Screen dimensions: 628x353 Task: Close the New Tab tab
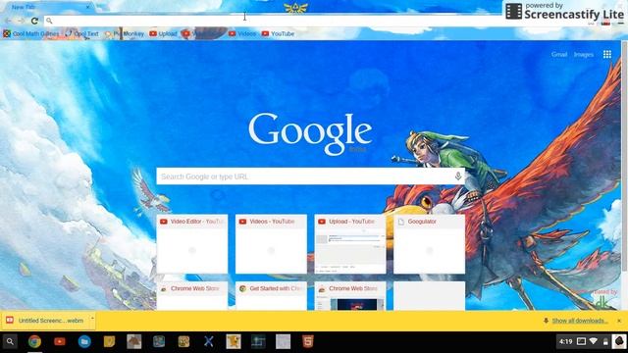click(x=87, y=7)
